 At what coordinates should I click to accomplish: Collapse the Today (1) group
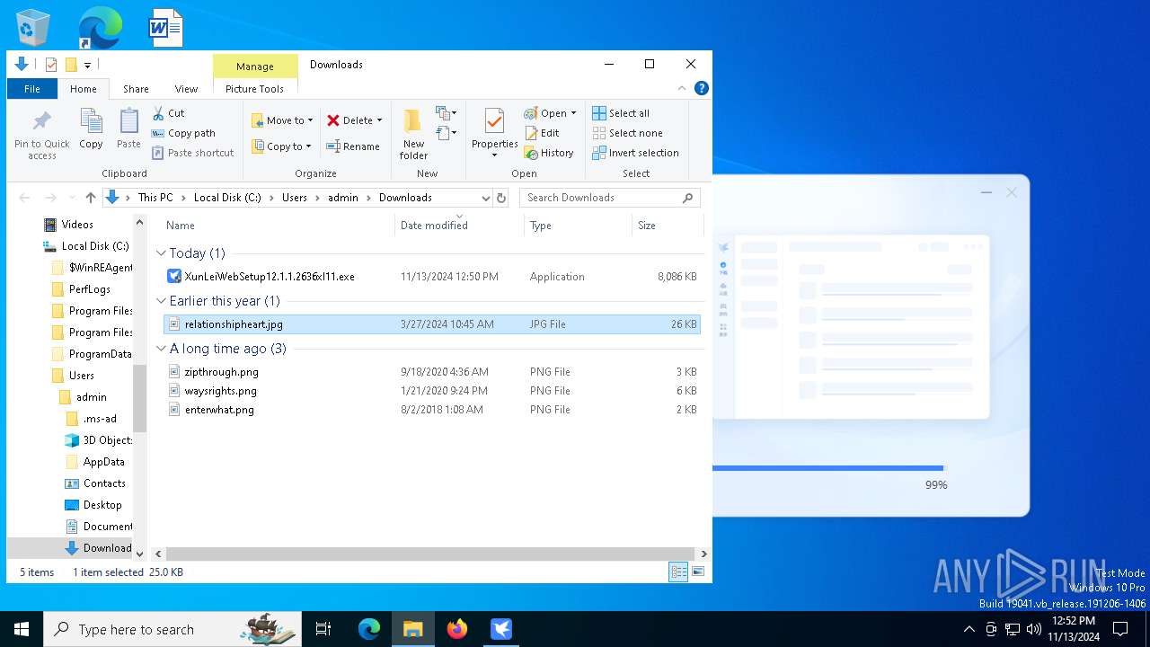coord(162,253)
